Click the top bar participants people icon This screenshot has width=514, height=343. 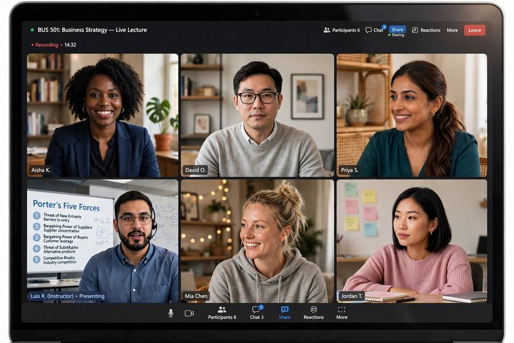327,30
